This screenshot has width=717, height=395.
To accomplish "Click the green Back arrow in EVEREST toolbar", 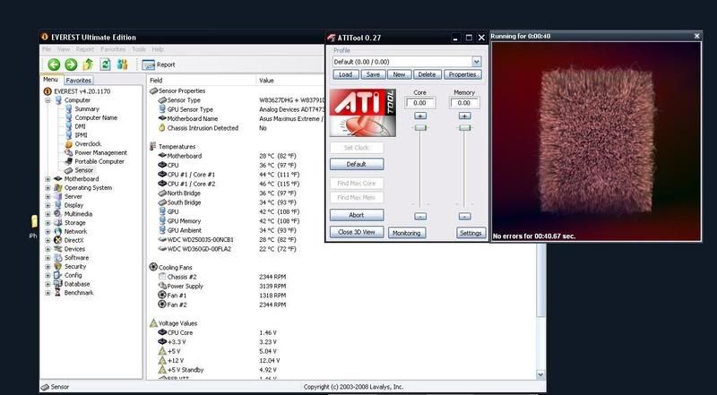I will [54, 64].
